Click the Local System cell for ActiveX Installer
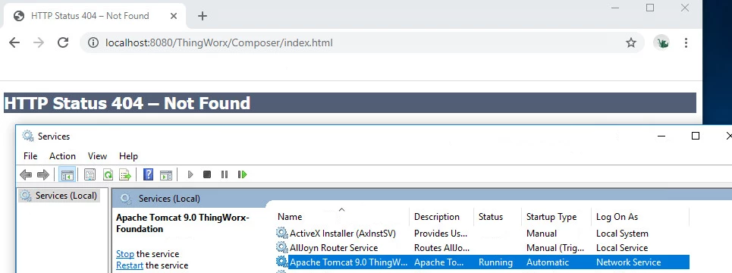This screenshot has height=273, width=732. click(x=622, y=234)
